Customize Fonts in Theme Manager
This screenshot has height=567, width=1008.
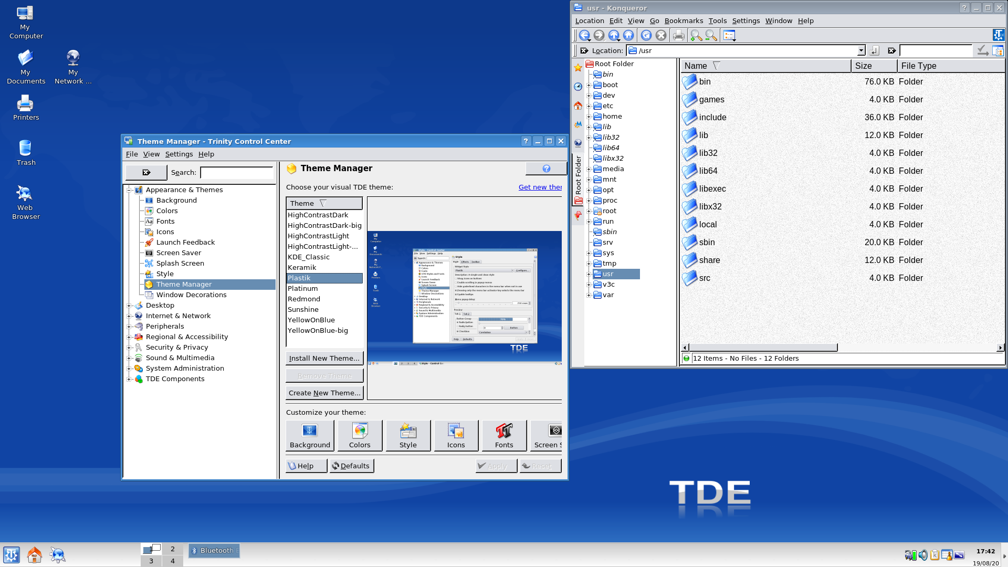(x=504, y=436)
